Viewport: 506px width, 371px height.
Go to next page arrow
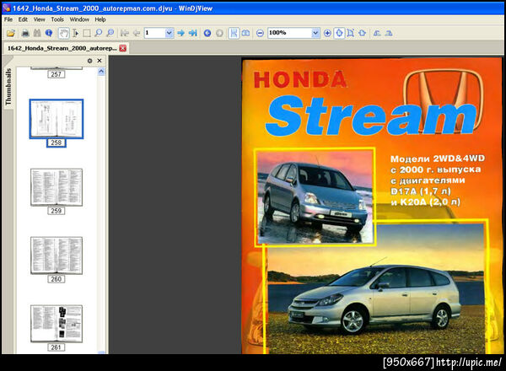tap(181, 33)
